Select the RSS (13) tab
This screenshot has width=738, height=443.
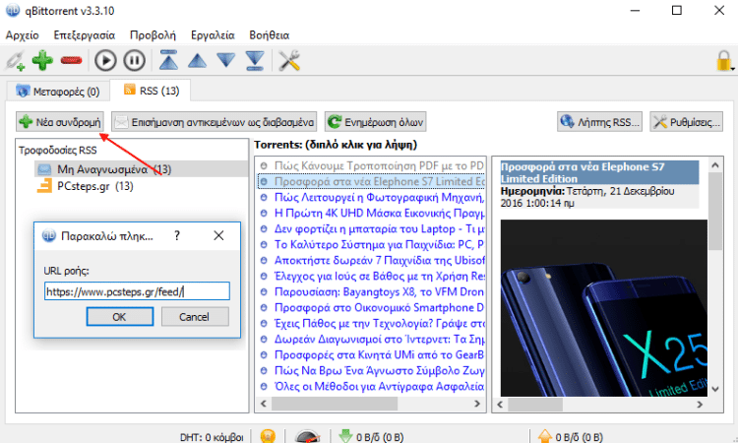click(x=151, y=91)
